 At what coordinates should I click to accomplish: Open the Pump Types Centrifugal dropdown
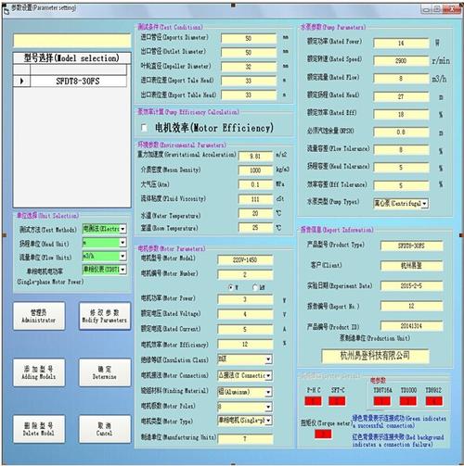coord(425,203)
